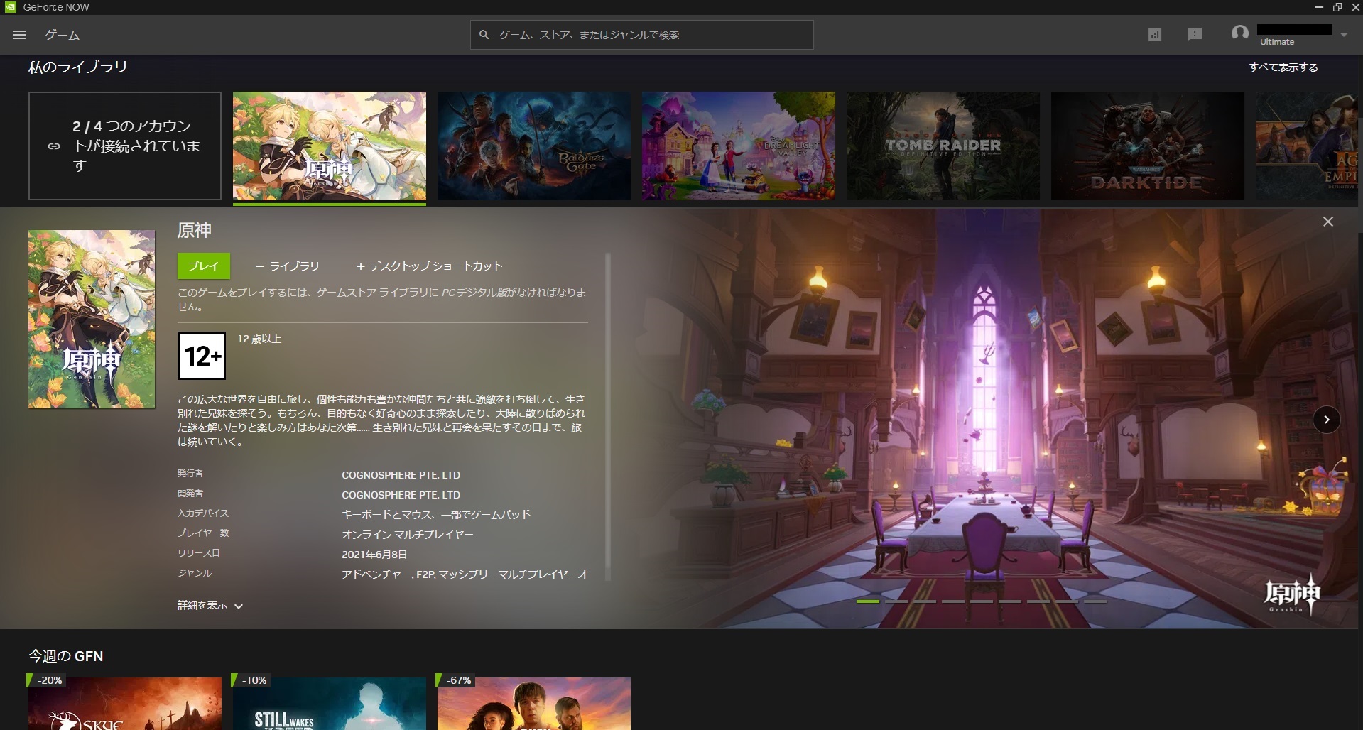The image size is (1363, 730).
Task: Click the 原神 title in details panel
Action: pos(195,230)
